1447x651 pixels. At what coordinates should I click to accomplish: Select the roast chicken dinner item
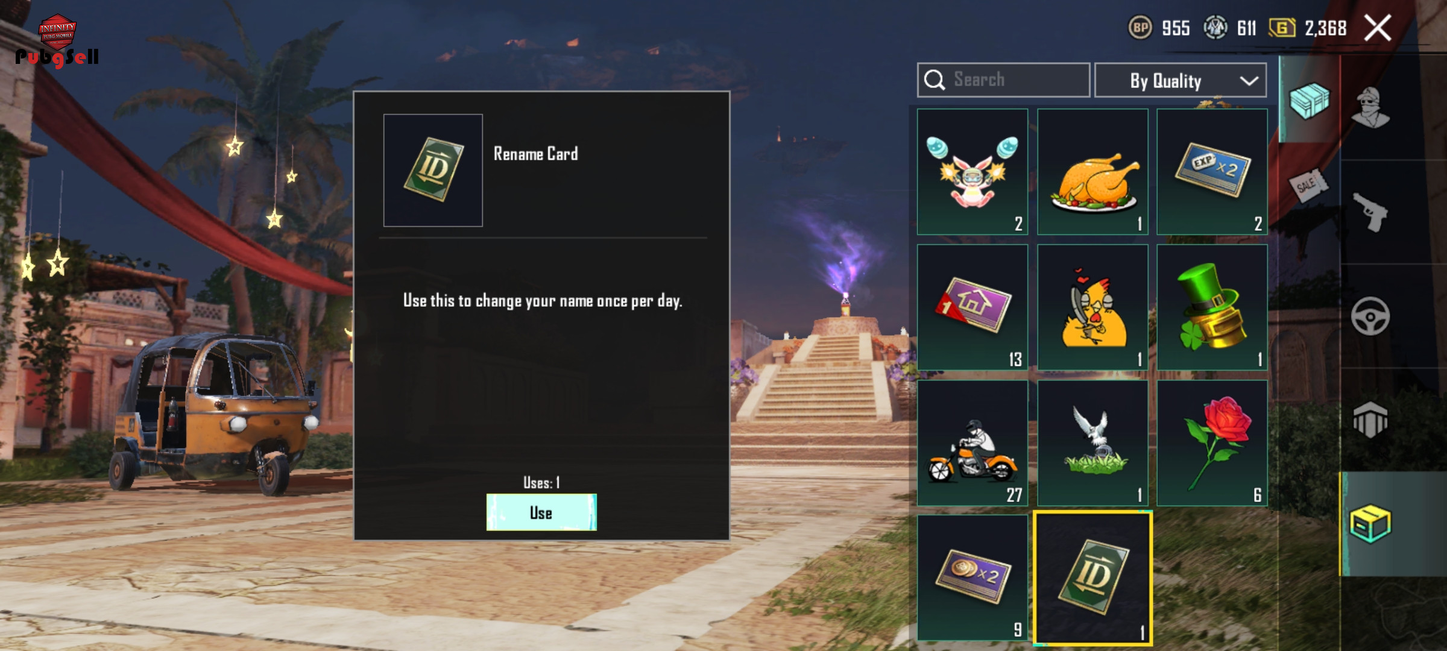[x=1092, y=172]
